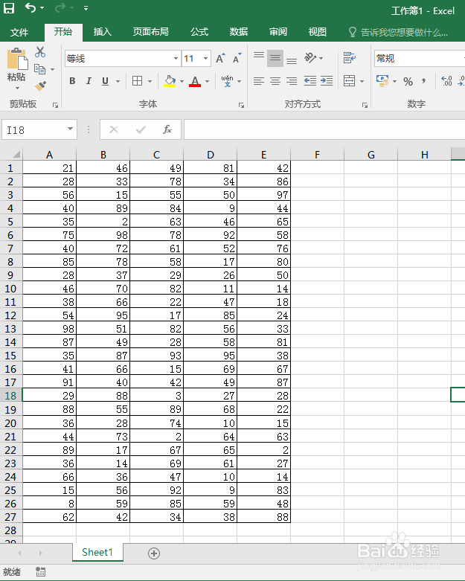Activate the Format Painter brush
The width and height of the screenshot is (465, 581).
coord(40,86)
